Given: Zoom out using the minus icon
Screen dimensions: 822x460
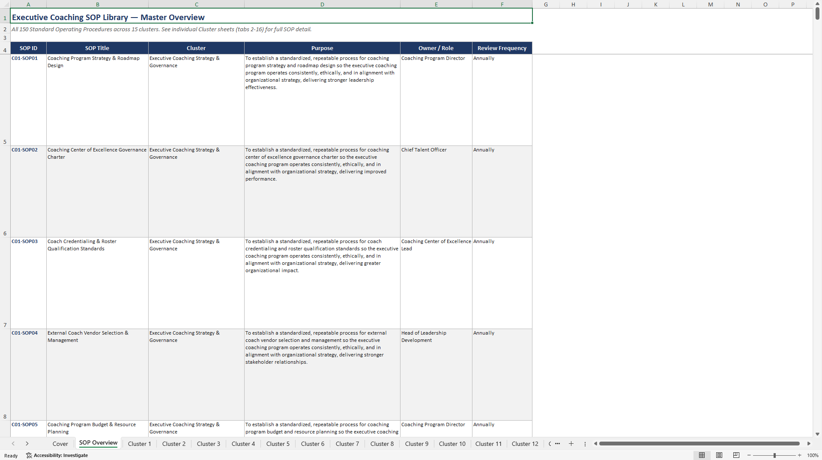Looking at the screenshot, I should coord(749,455).
